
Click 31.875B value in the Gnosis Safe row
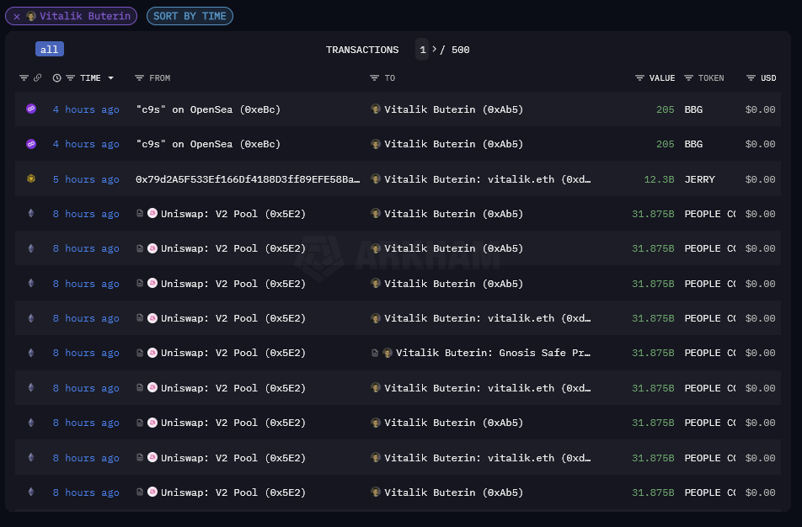[x=653, y=353]
